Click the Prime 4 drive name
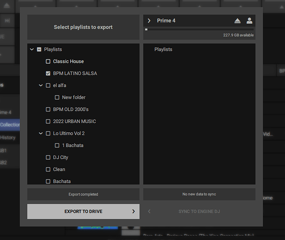 tap(166, 21)
